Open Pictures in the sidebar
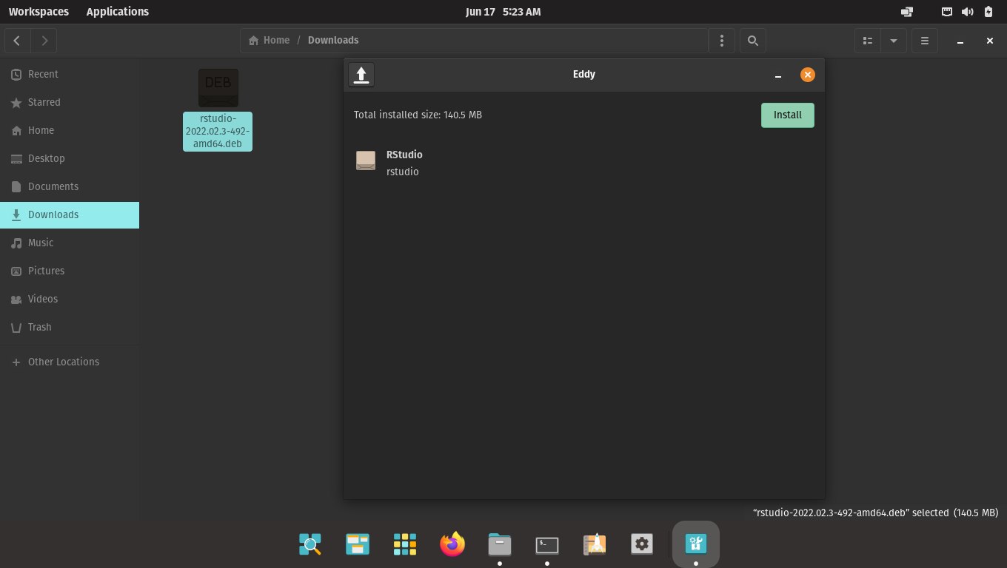Image resolution: width=1007 pixels, height=568 pixels. [70, 271]
